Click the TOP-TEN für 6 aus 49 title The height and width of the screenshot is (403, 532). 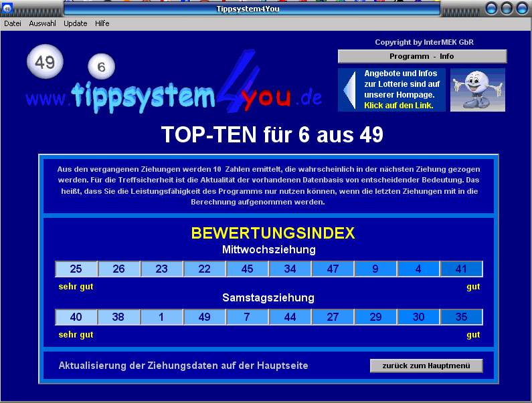coord(272,135)
